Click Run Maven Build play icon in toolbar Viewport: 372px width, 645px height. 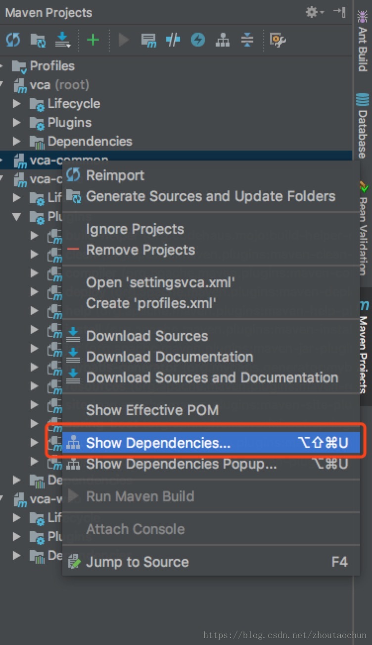124,40
